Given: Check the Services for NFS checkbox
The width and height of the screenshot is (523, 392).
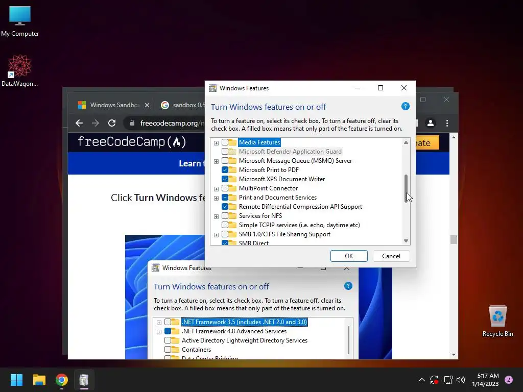Looking at the screenshot, I should (225, 216).
